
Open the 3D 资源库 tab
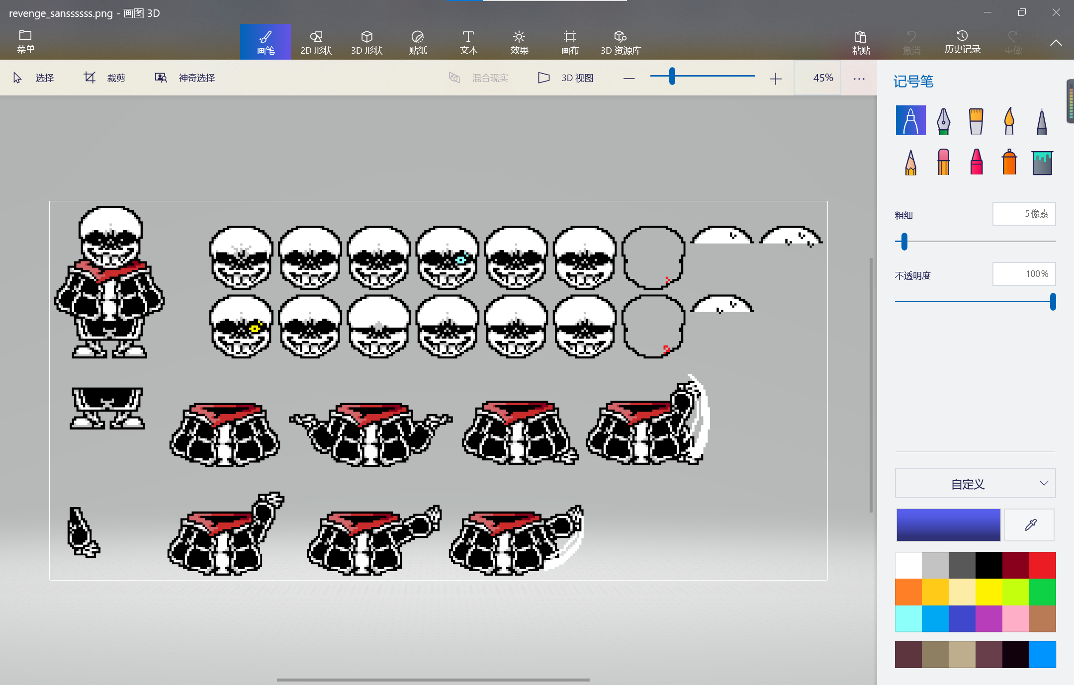621,42
